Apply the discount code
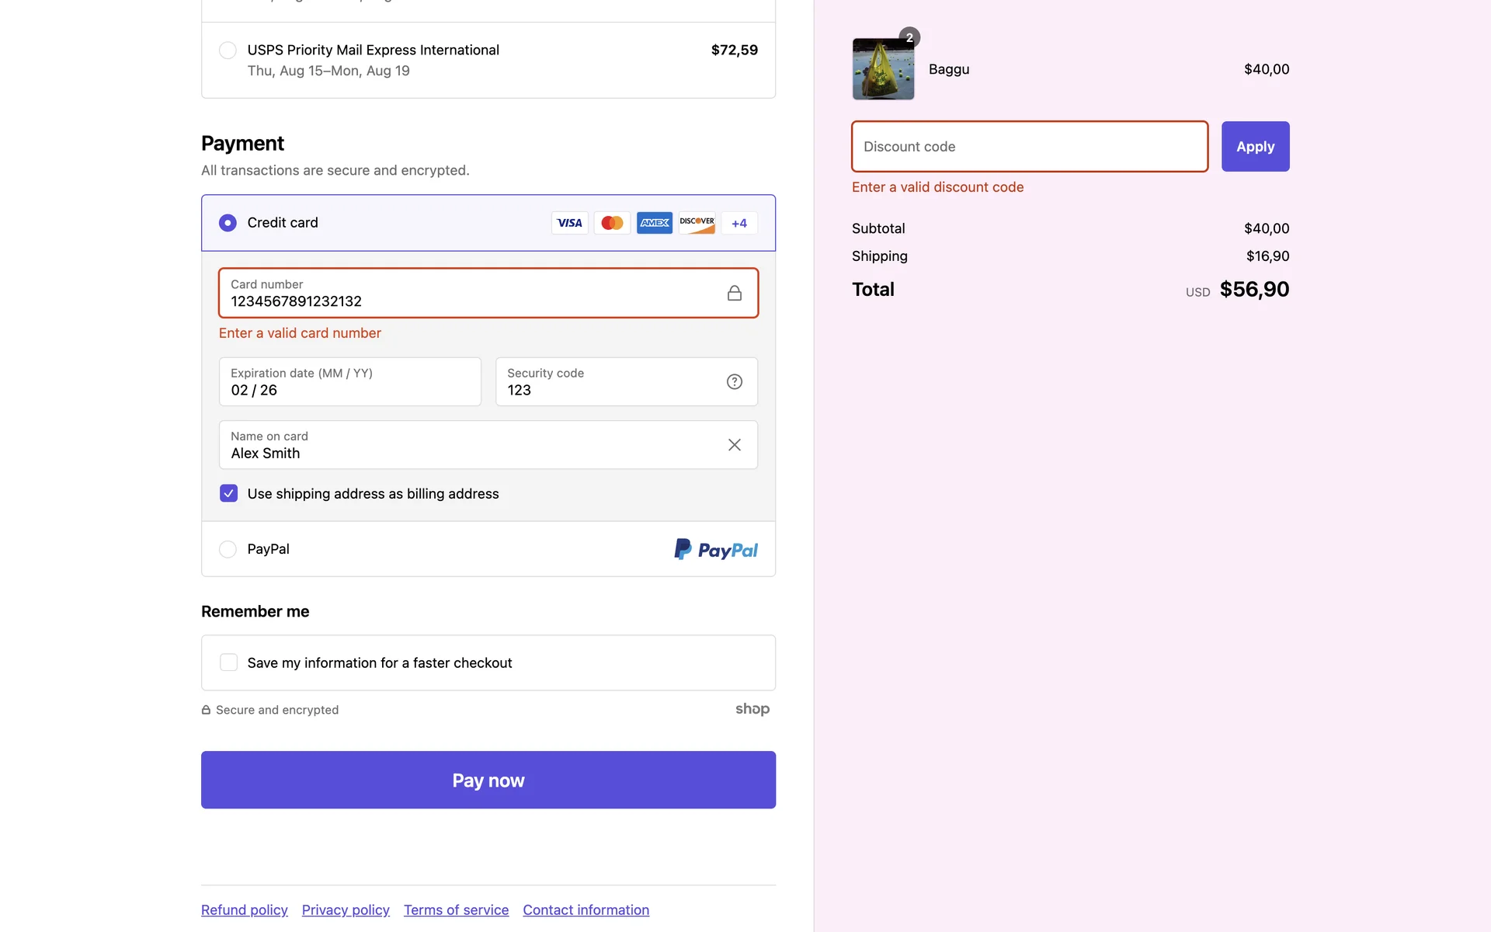The width and height of the screenshot is (1491, 932). [1255, 147]
